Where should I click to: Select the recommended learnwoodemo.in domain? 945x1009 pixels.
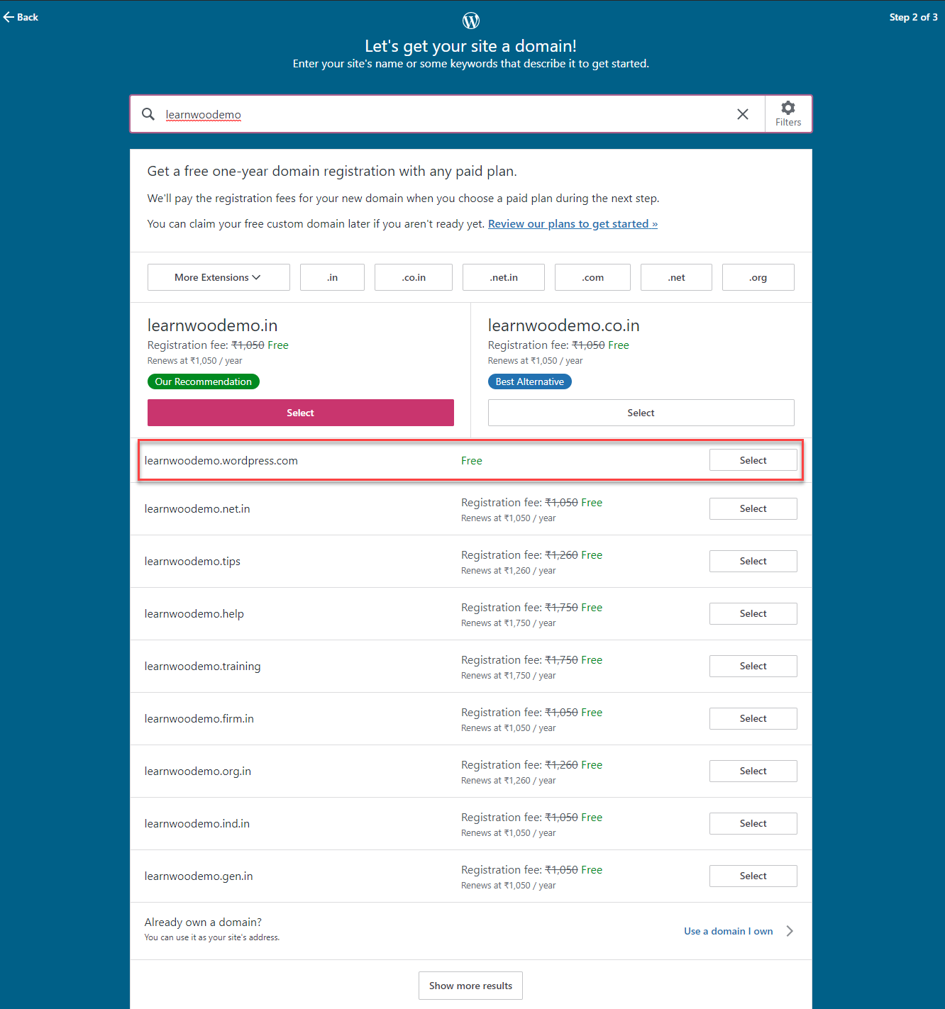(x=300, y=413)
